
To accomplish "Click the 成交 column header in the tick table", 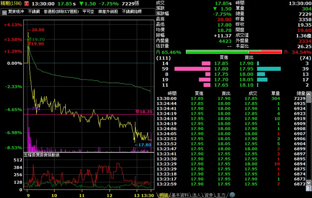I will (x=253, y=93).
